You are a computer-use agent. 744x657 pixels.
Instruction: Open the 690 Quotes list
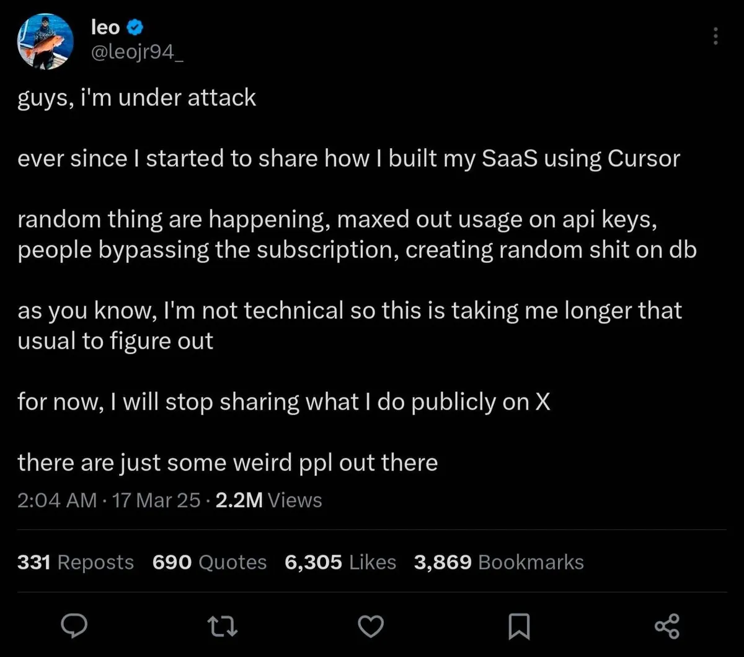click(210, 562)
